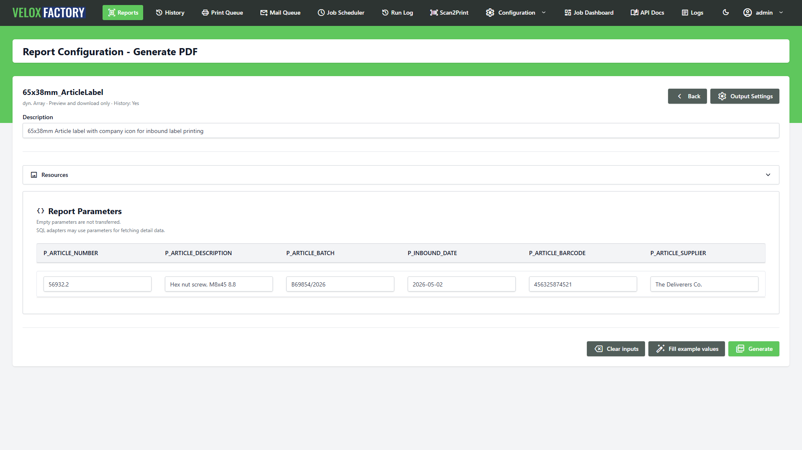Click the API Docs book icon
The height and width of the screenshot is (450, 802).
pyautogui.click(x=634, y=13)
